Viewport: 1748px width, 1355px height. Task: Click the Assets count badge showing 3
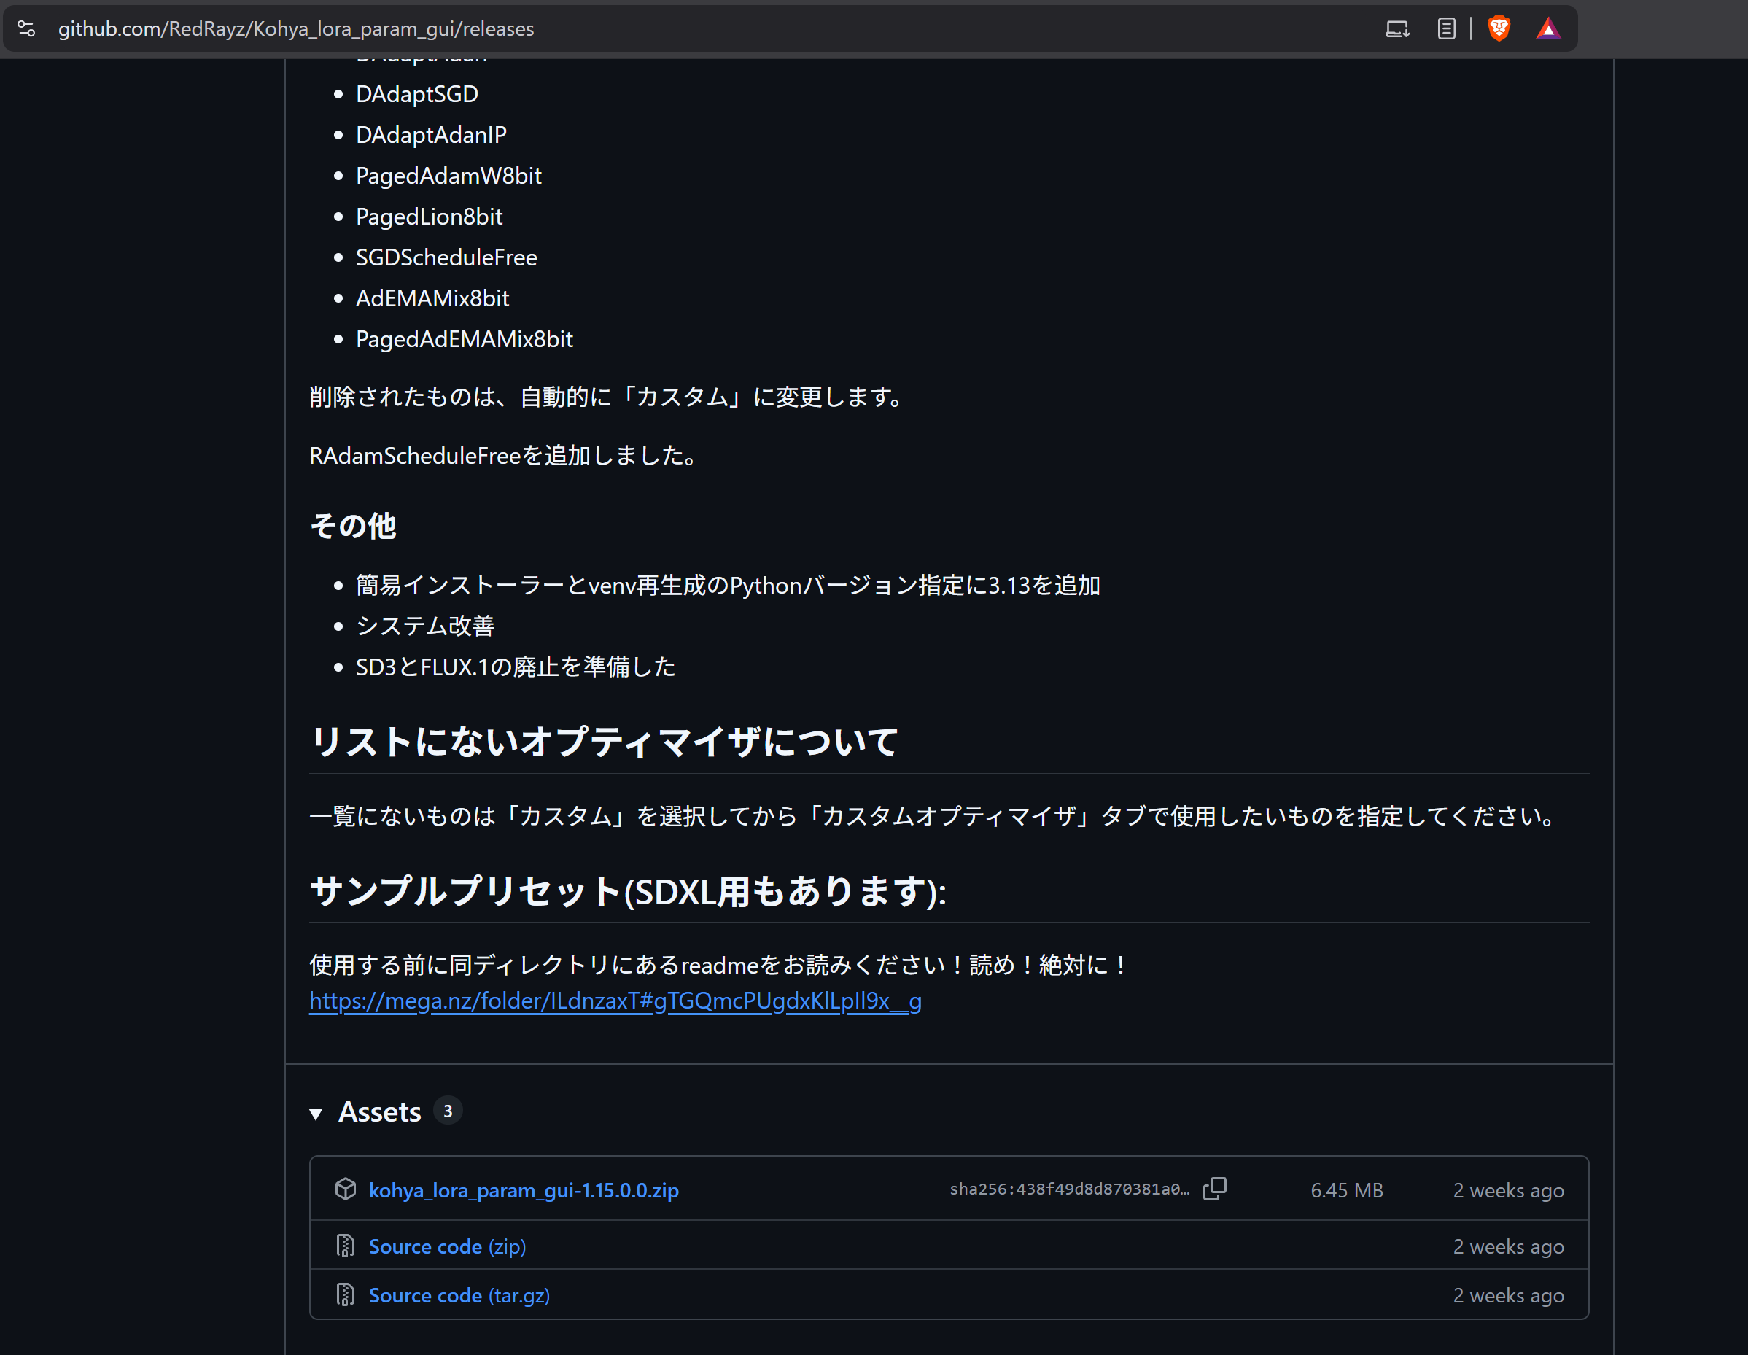448,1111
